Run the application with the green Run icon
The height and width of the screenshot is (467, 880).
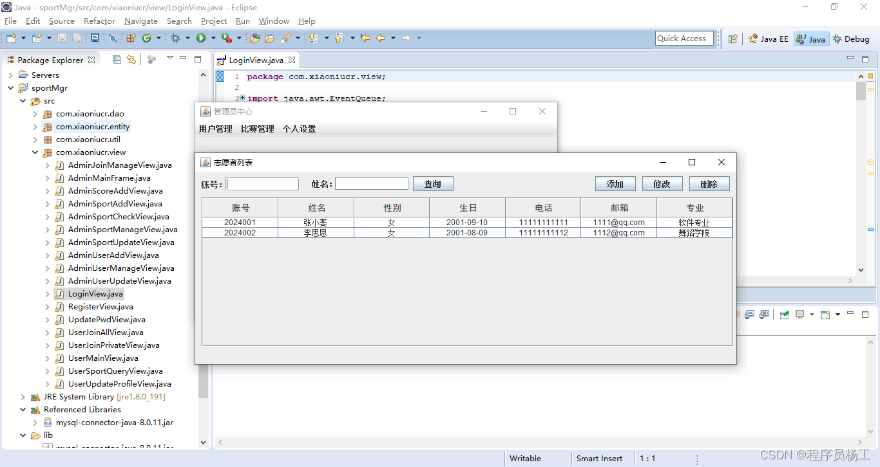click(201, 39)
